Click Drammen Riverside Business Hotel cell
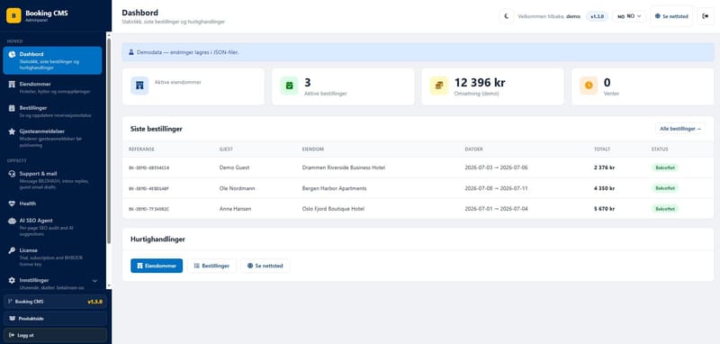Screen dimensions: 720x344 344,167
